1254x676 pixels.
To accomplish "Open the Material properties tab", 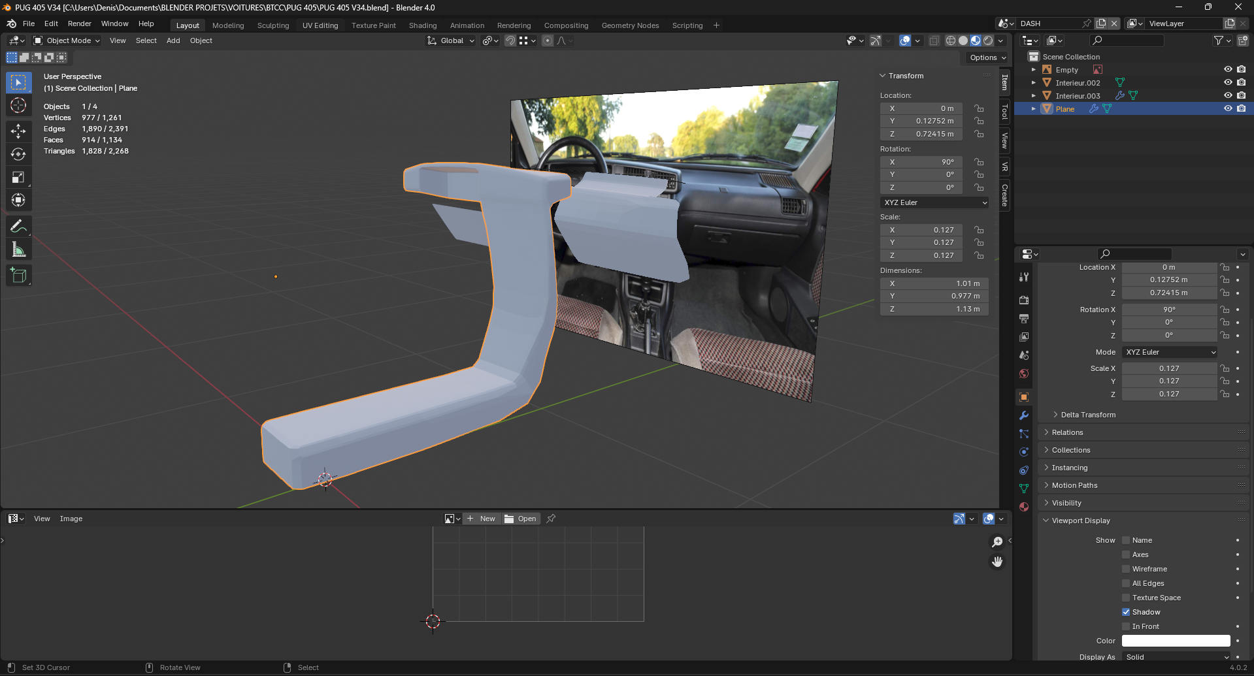I will click(1024, 507).
